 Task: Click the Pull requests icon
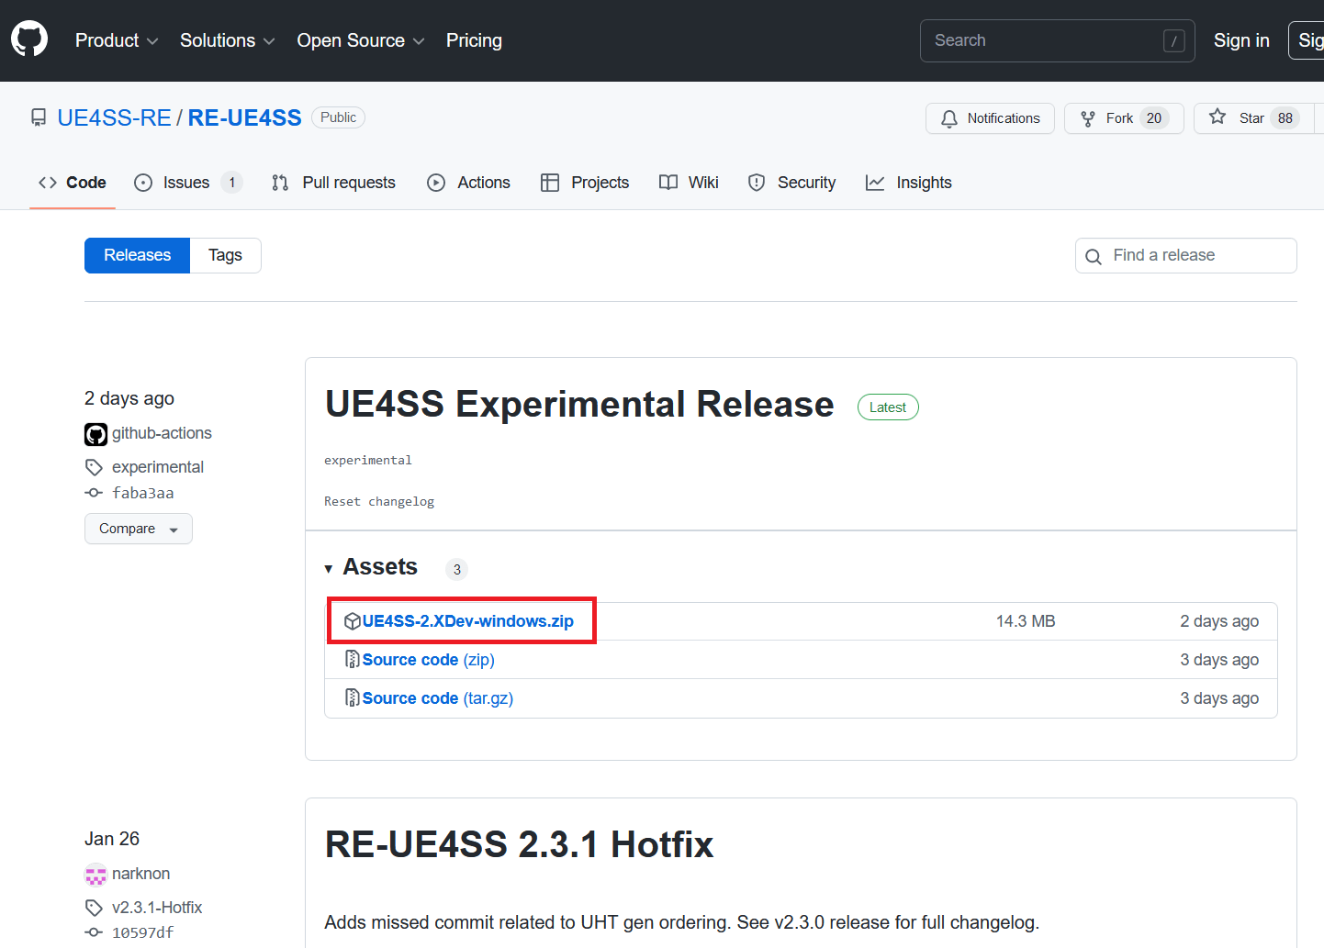[280, 183]
